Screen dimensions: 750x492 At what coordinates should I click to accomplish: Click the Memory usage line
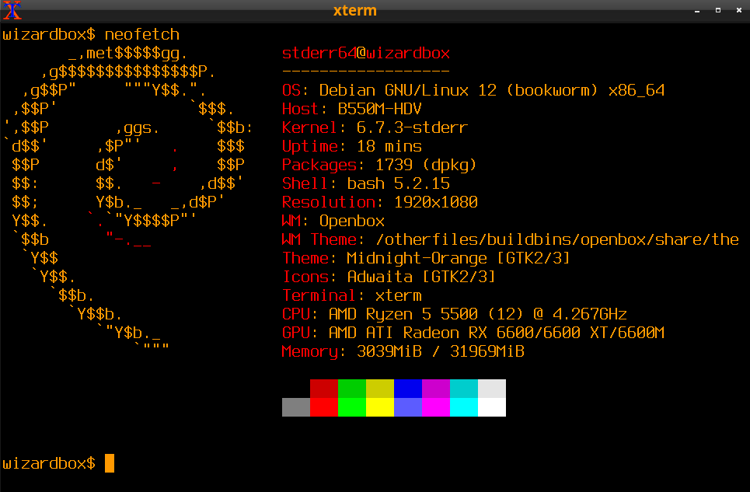tap(403, 351)
